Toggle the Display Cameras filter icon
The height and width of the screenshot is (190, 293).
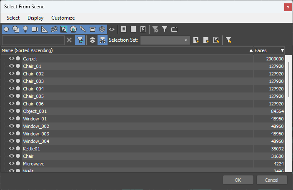tap(35, 29)
